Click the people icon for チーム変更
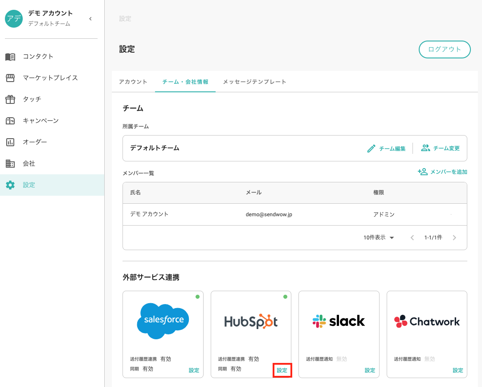482x387 pixels. (425, 148)
